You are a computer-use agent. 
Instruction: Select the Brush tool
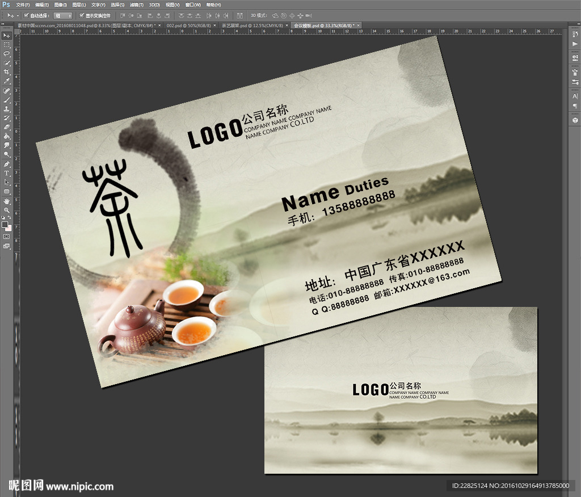tap(7, 100)
